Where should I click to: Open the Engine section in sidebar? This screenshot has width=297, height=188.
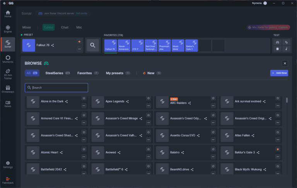pyautogui.click(x=8, y=29)
